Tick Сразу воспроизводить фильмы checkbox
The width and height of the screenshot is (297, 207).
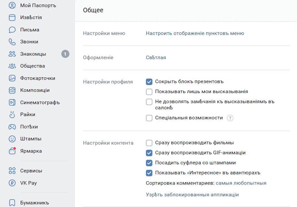[x=149, y=143]
